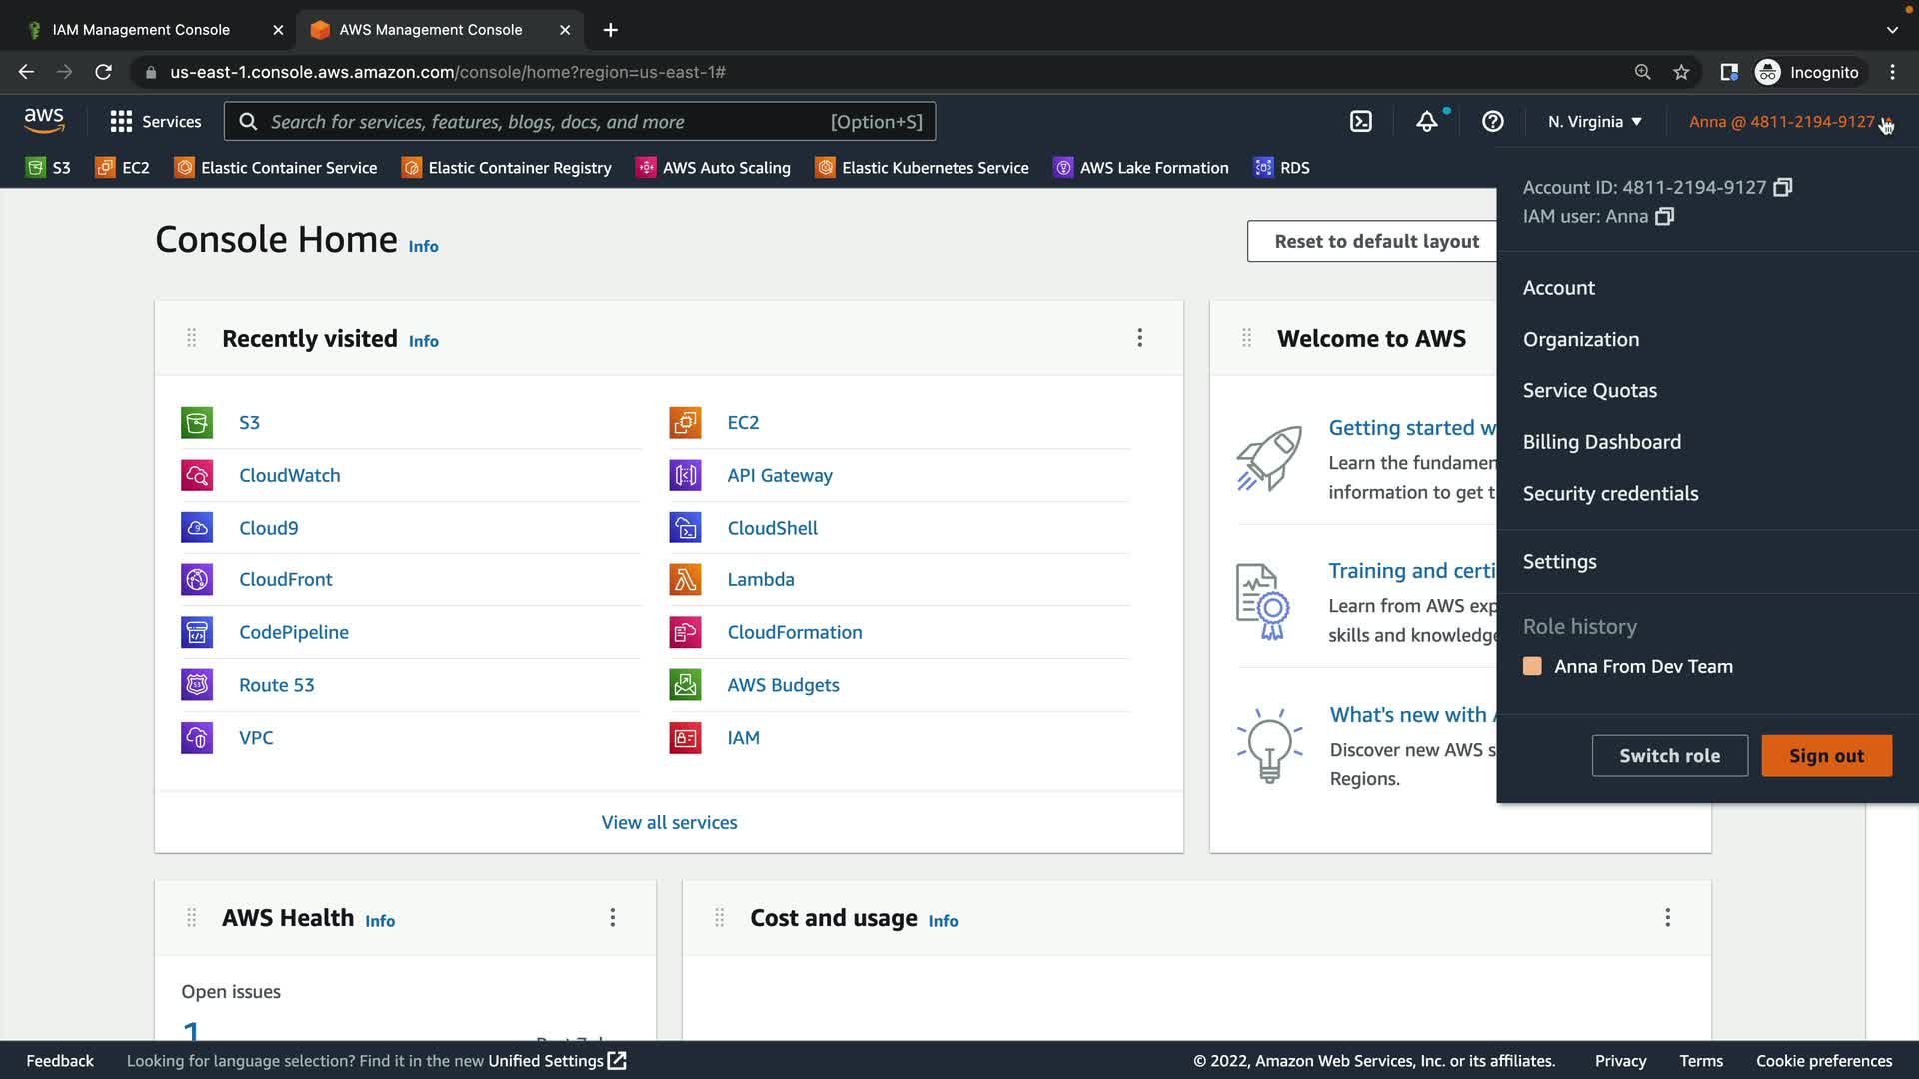The image size is (1919, 1079).
Task: Select Security credentials menu item
Action: point(1610,494)
